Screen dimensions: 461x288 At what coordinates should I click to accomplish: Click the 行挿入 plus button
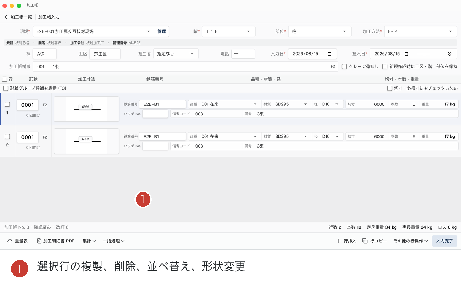click(346, 241)
